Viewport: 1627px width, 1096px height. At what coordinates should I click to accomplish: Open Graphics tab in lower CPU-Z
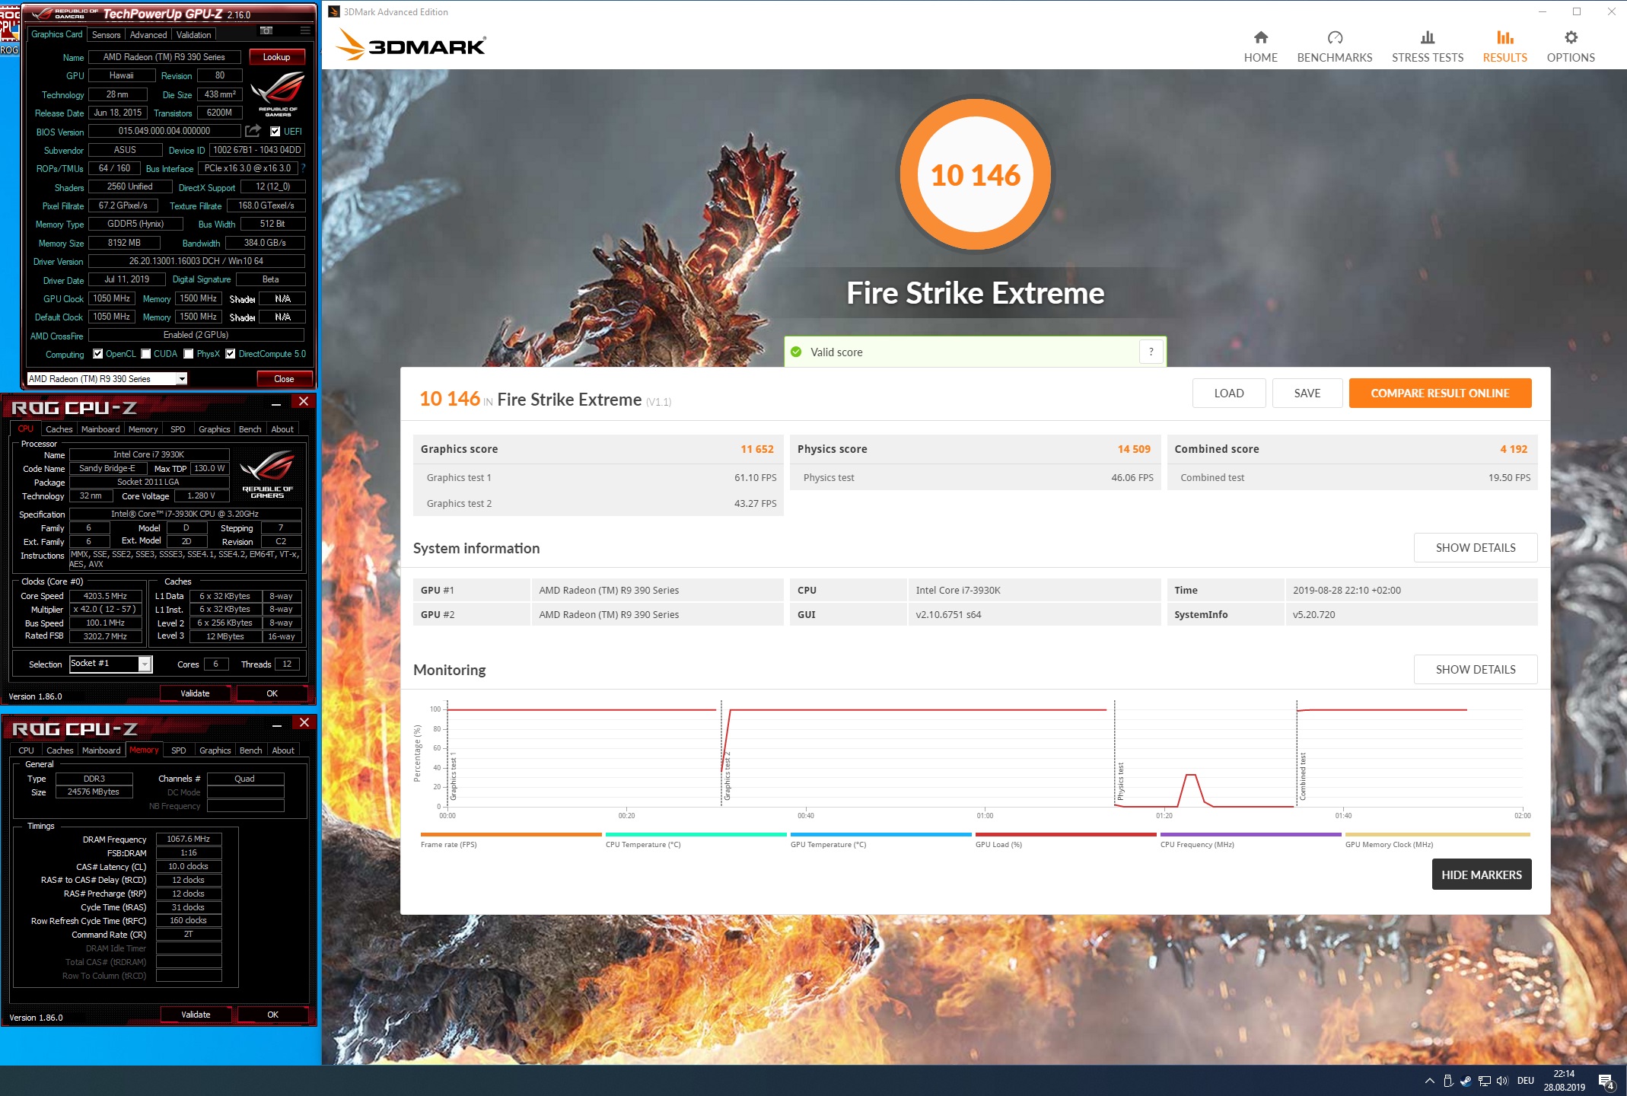tap(215, 750)
